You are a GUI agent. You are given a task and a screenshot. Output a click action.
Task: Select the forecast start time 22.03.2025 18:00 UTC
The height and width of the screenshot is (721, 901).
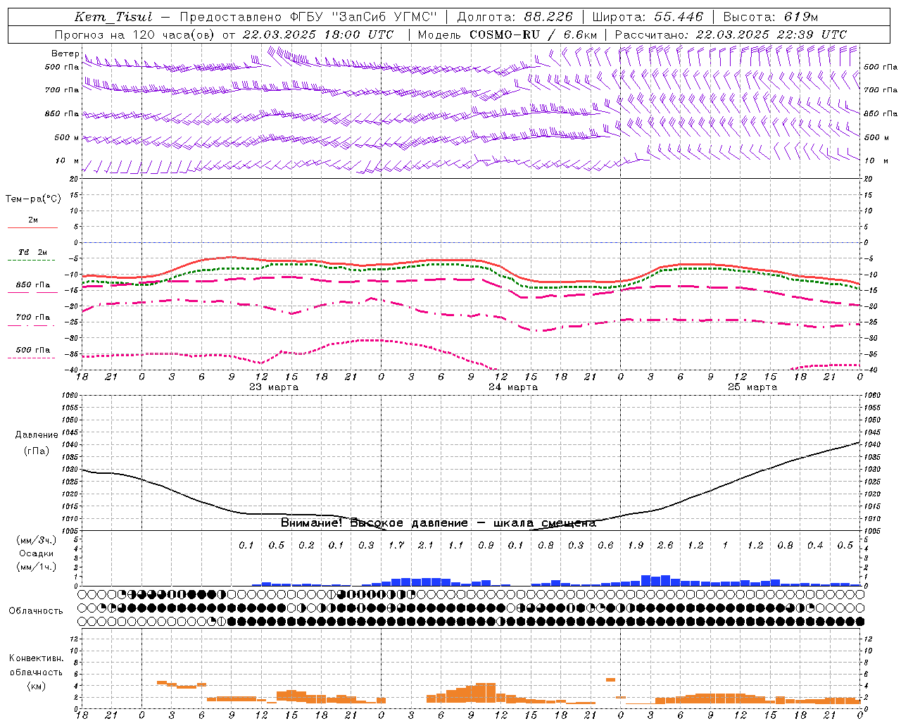tap(317, 35)
